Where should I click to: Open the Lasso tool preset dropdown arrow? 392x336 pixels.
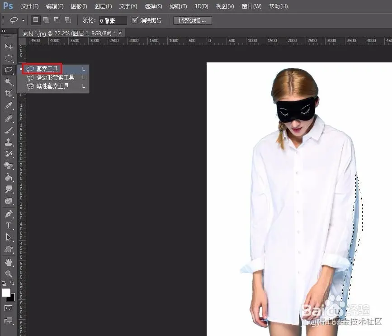pyautogui.click(x=23, y=21)
